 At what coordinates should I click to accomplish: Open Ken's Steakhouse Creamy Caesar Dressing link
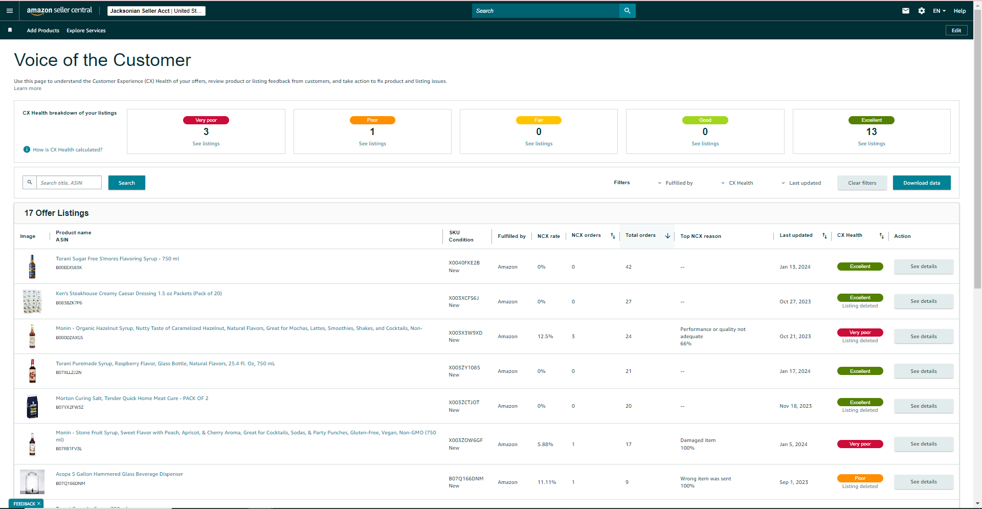(139, 294)
